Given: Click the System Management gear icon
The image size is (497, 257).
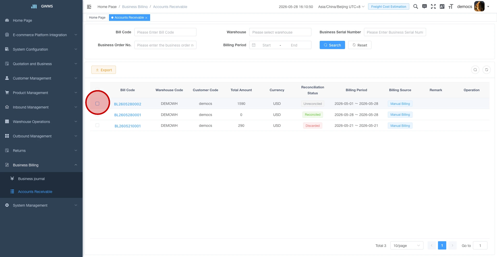Looking at the screenshot, I should [x=7, y=205].
